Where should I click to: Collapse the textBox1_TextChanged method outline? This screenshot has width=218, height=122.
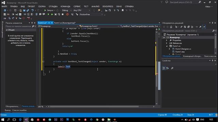click(x=43, y=61)
